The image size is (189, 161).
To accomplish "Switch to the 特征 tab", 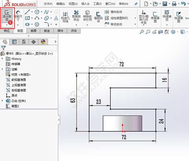I will (x=7, y=31).
